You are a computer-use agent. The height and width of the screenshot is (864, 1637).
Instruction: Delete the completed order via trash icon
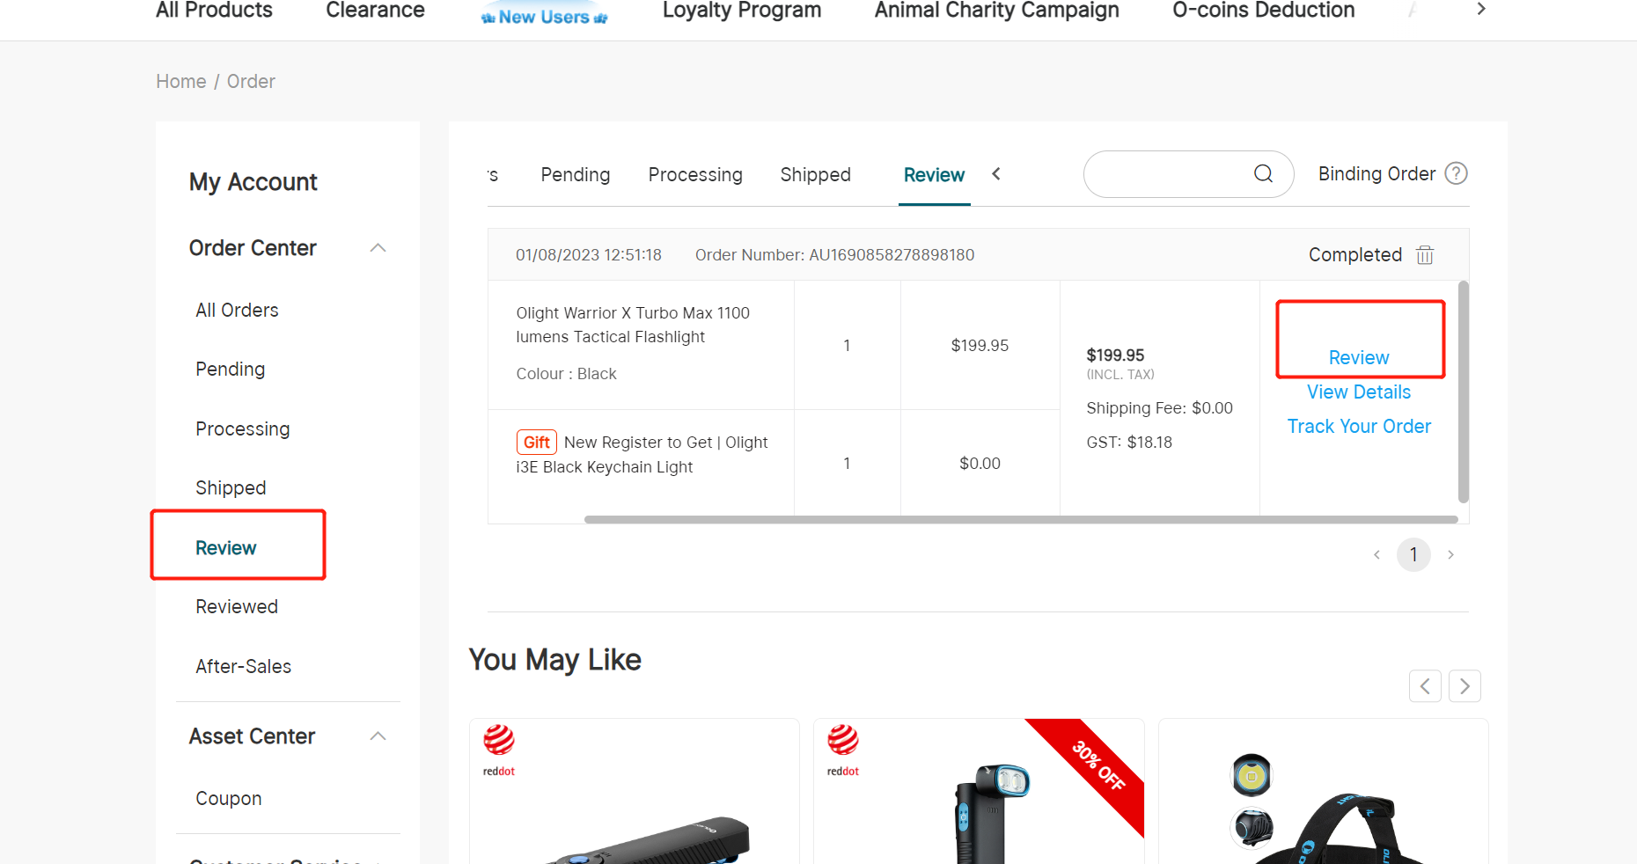tap(1425, 255)
